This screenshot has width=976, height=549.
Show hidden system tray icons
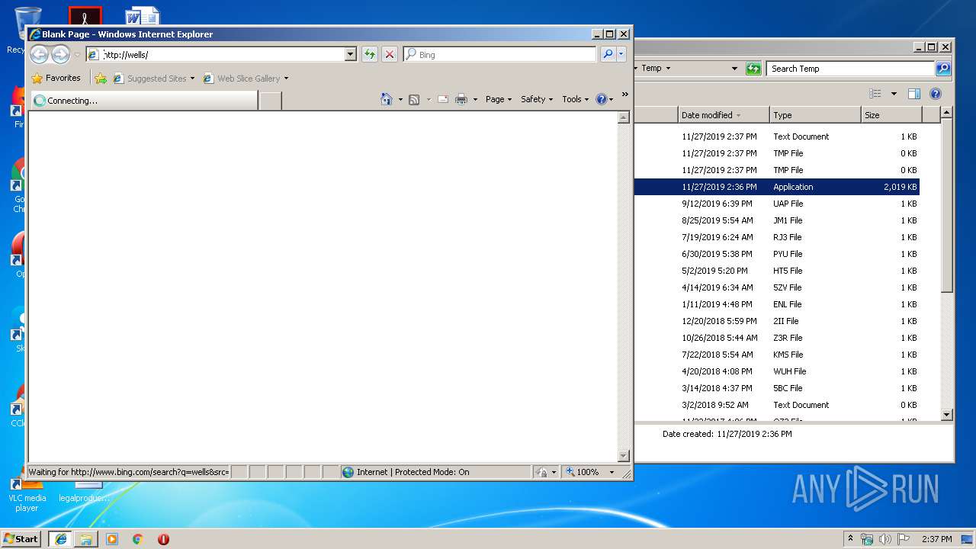click(x=851, y=538)
